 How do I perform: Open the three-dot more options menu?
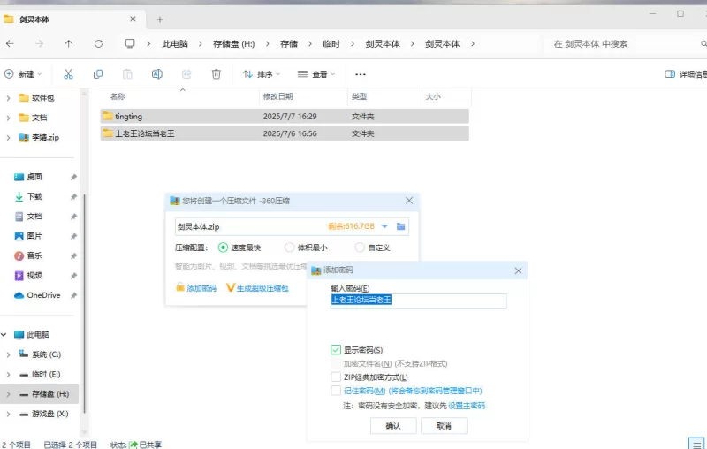360,74
